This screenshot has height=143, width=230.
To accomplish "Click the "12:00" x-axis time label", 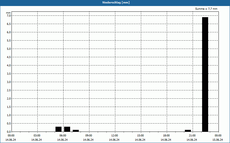I will pos(115,136).
